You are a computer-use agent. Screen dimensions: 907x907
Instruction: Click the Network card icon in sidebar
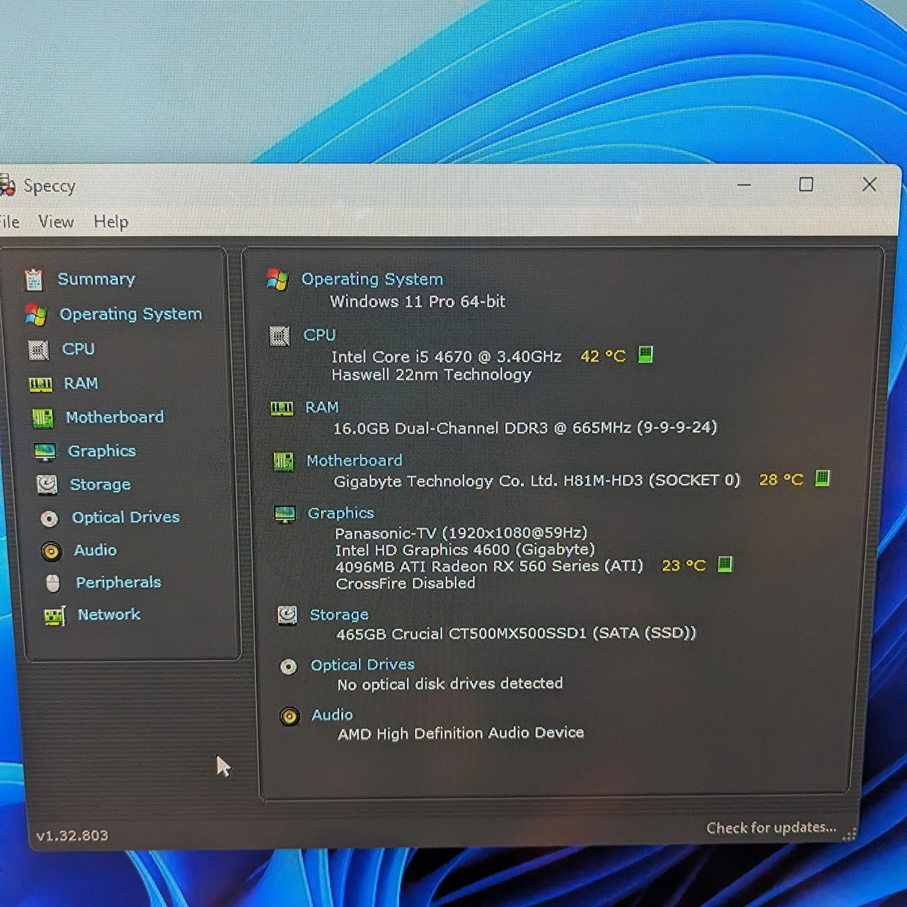point(54,616)
